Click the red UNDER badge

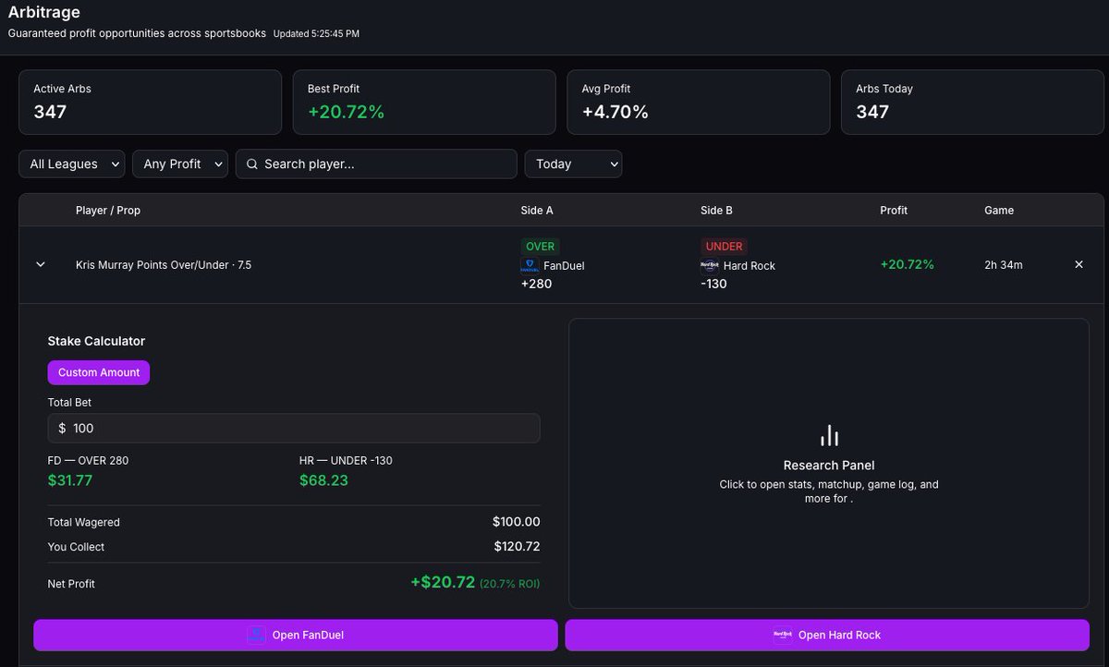tap(725, 247)
